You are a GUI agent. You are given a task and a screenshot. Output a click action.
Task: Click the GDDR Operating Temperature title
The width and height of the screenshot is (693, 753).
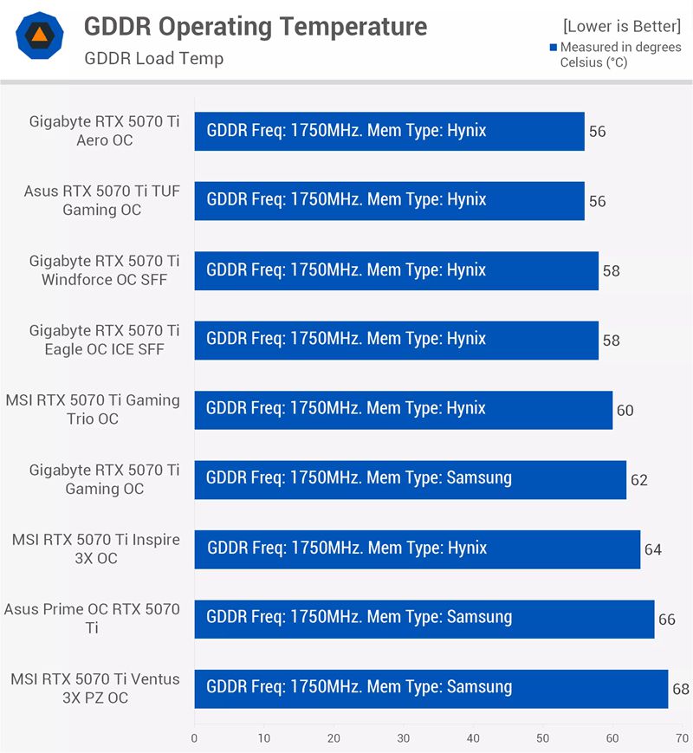tap(255, 27)
